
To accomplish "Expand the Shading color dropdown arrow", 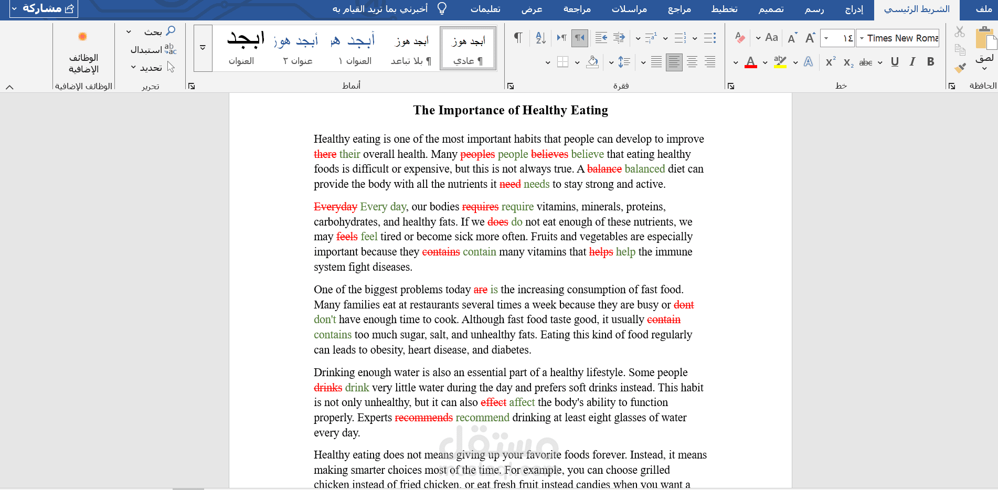I will click(577, 62).
